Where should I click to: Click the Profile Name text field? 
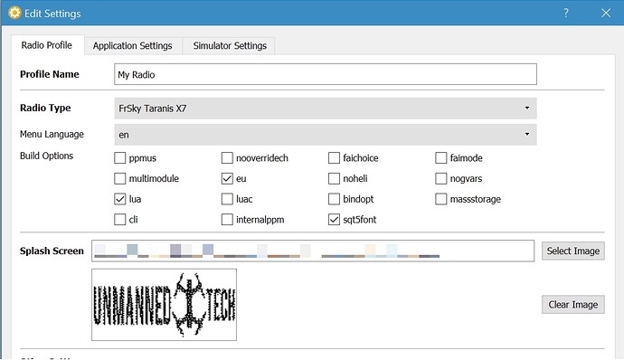tap(326, 74)
